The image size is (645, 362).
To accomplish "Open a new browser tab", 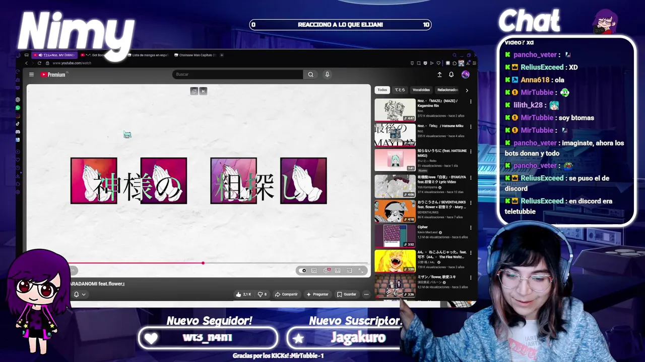I will pyautogui.click(x=222, y=55).
